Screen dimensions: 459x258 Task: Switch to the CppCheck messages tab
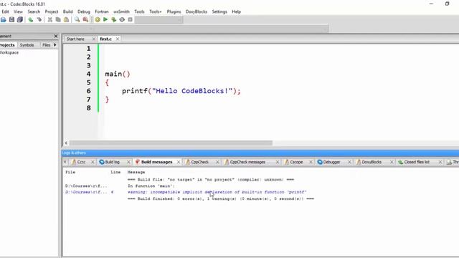click(x=247, y=162)
